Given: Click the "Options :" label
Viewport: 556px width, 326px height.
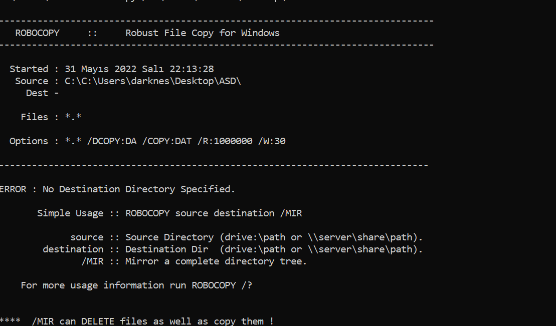Looking at the screenshot, I should tap(29, 141).
